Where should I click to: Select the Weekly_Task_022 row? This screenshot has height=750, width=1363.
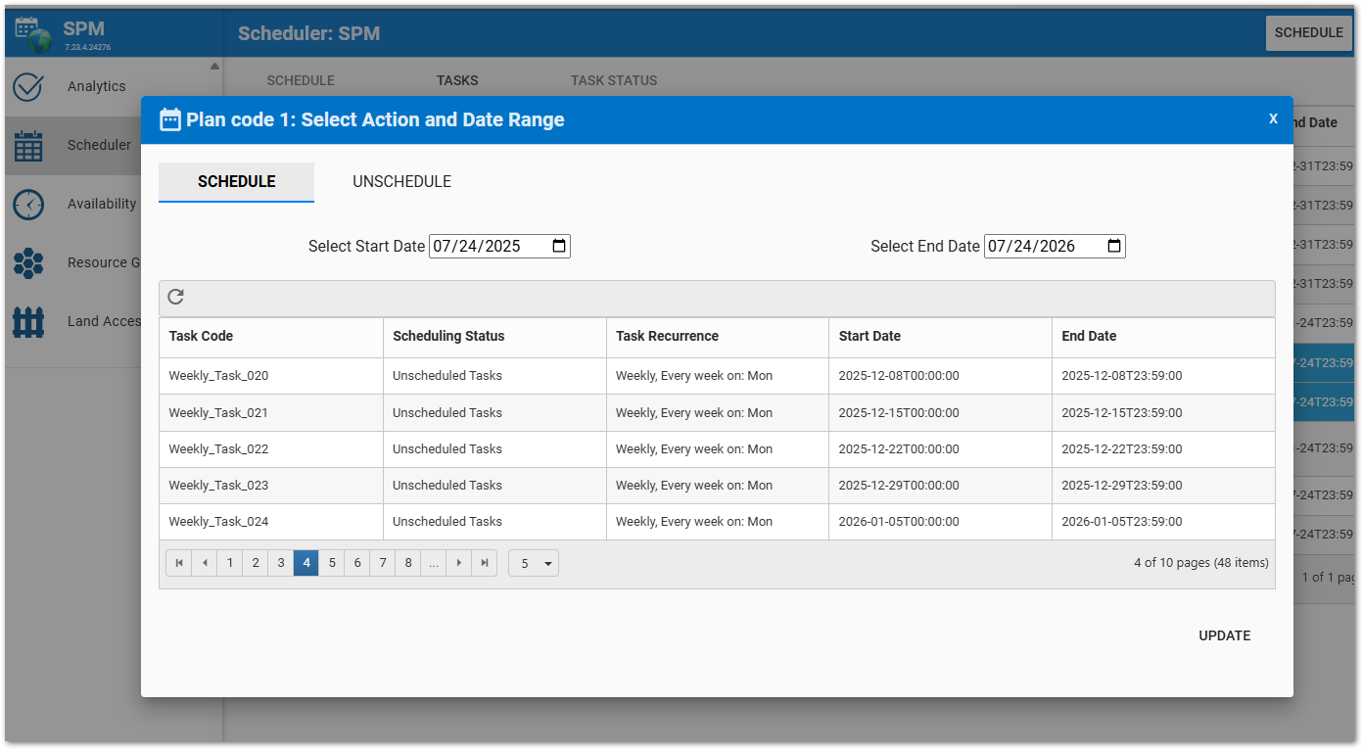218,449
